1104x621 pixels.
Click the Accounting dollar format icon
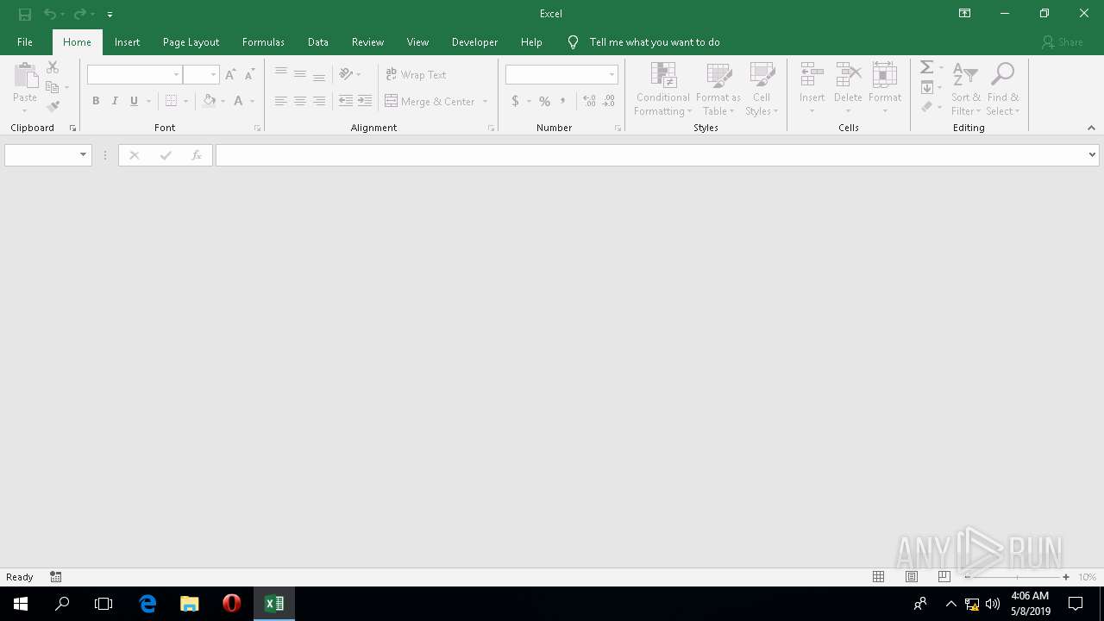[515, 101]
